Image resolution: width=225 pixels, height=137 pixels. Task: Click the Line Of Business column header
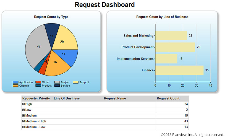67,98
